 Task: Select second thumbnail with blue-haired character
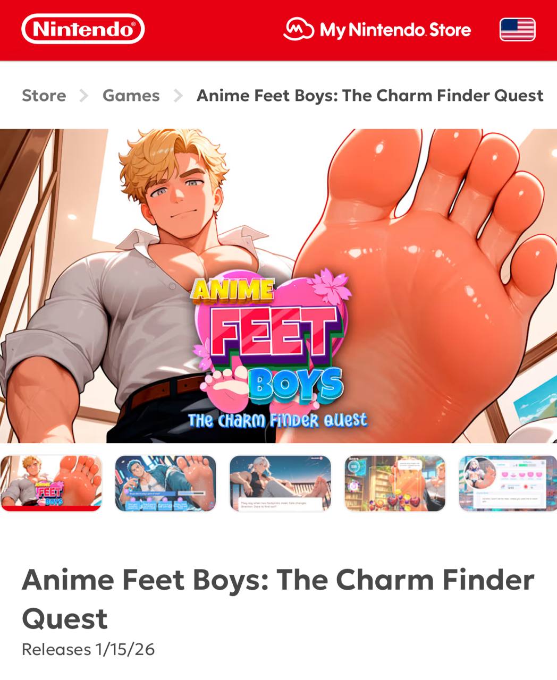(165, 483)
